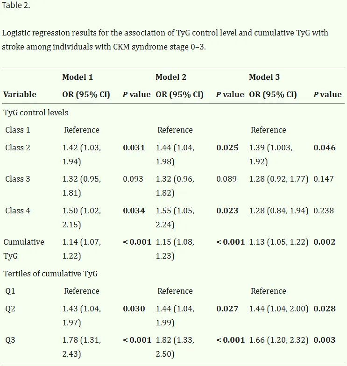Click the bold 0.046 P value
Screen dimensions: 347x366
325,148
